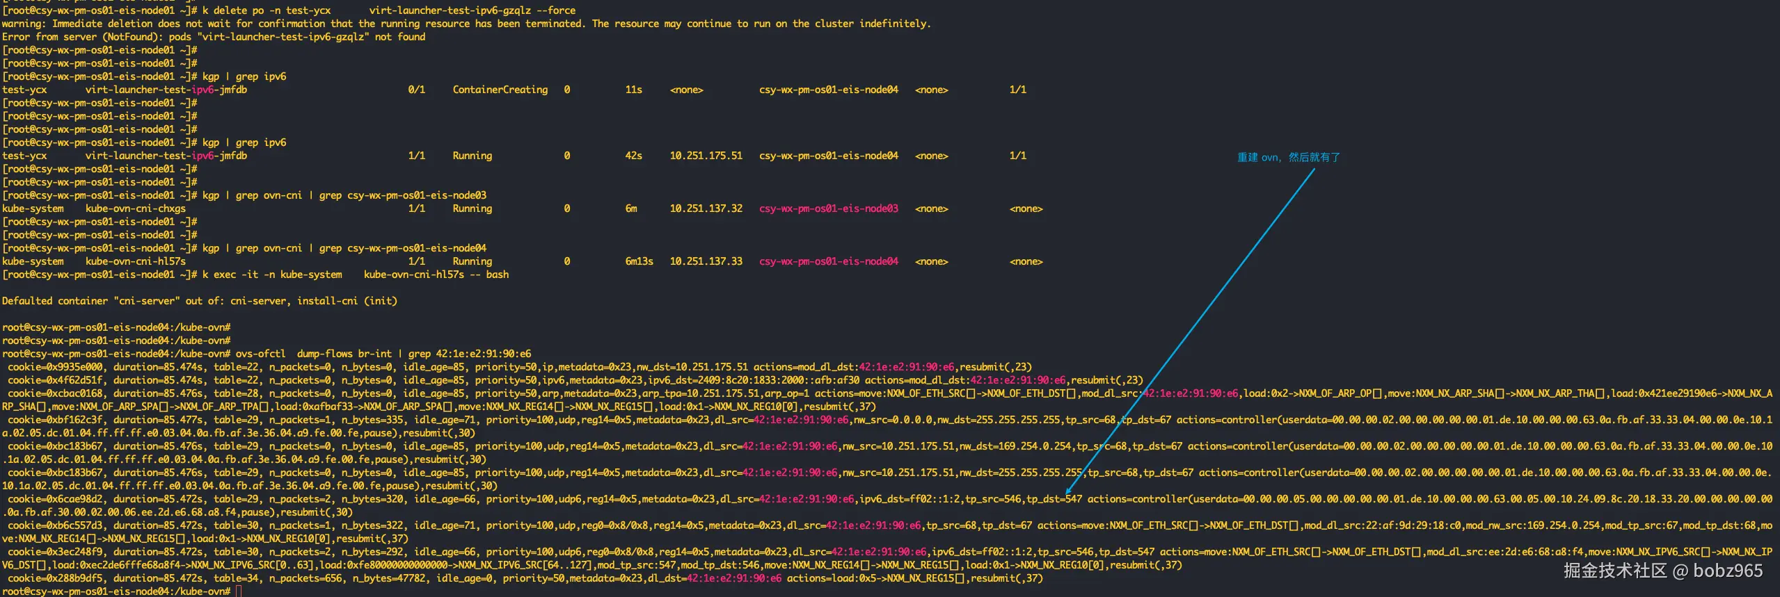Click the terminal cursor at the last prompt
The image size is (1780, 597).
coord(239,591)
